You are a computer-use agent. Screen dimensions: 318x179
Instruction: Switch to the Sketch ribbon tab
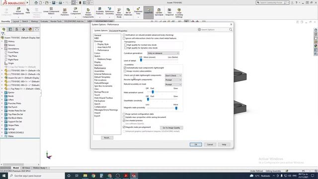coord(25,21)
